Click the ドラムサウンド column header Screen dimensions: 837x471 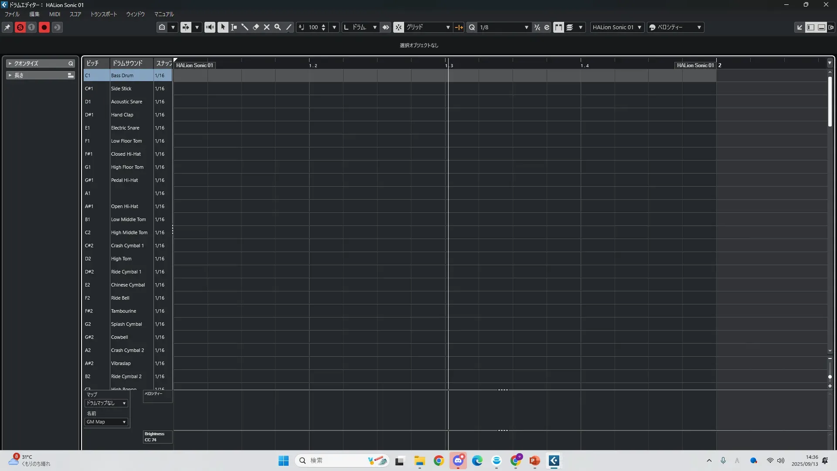pos(128,63)
